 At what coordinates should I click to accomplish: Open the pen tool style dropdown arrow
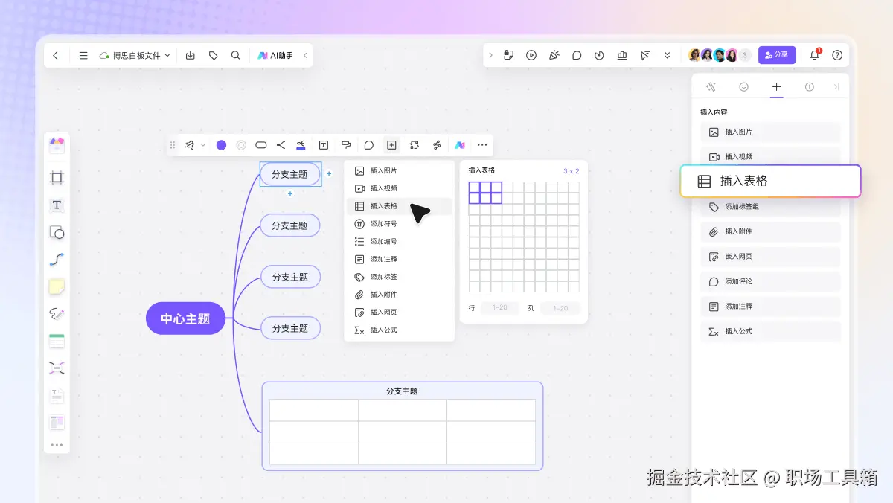pyautogui.click(x=204, y=144)
